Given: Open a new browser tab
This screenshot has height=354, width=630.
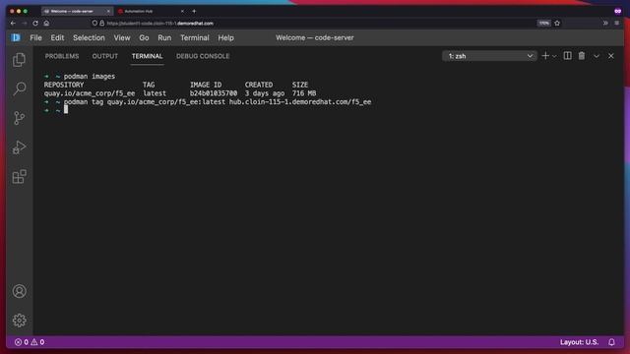Looking at the screenshot, I should pos(194,11).
